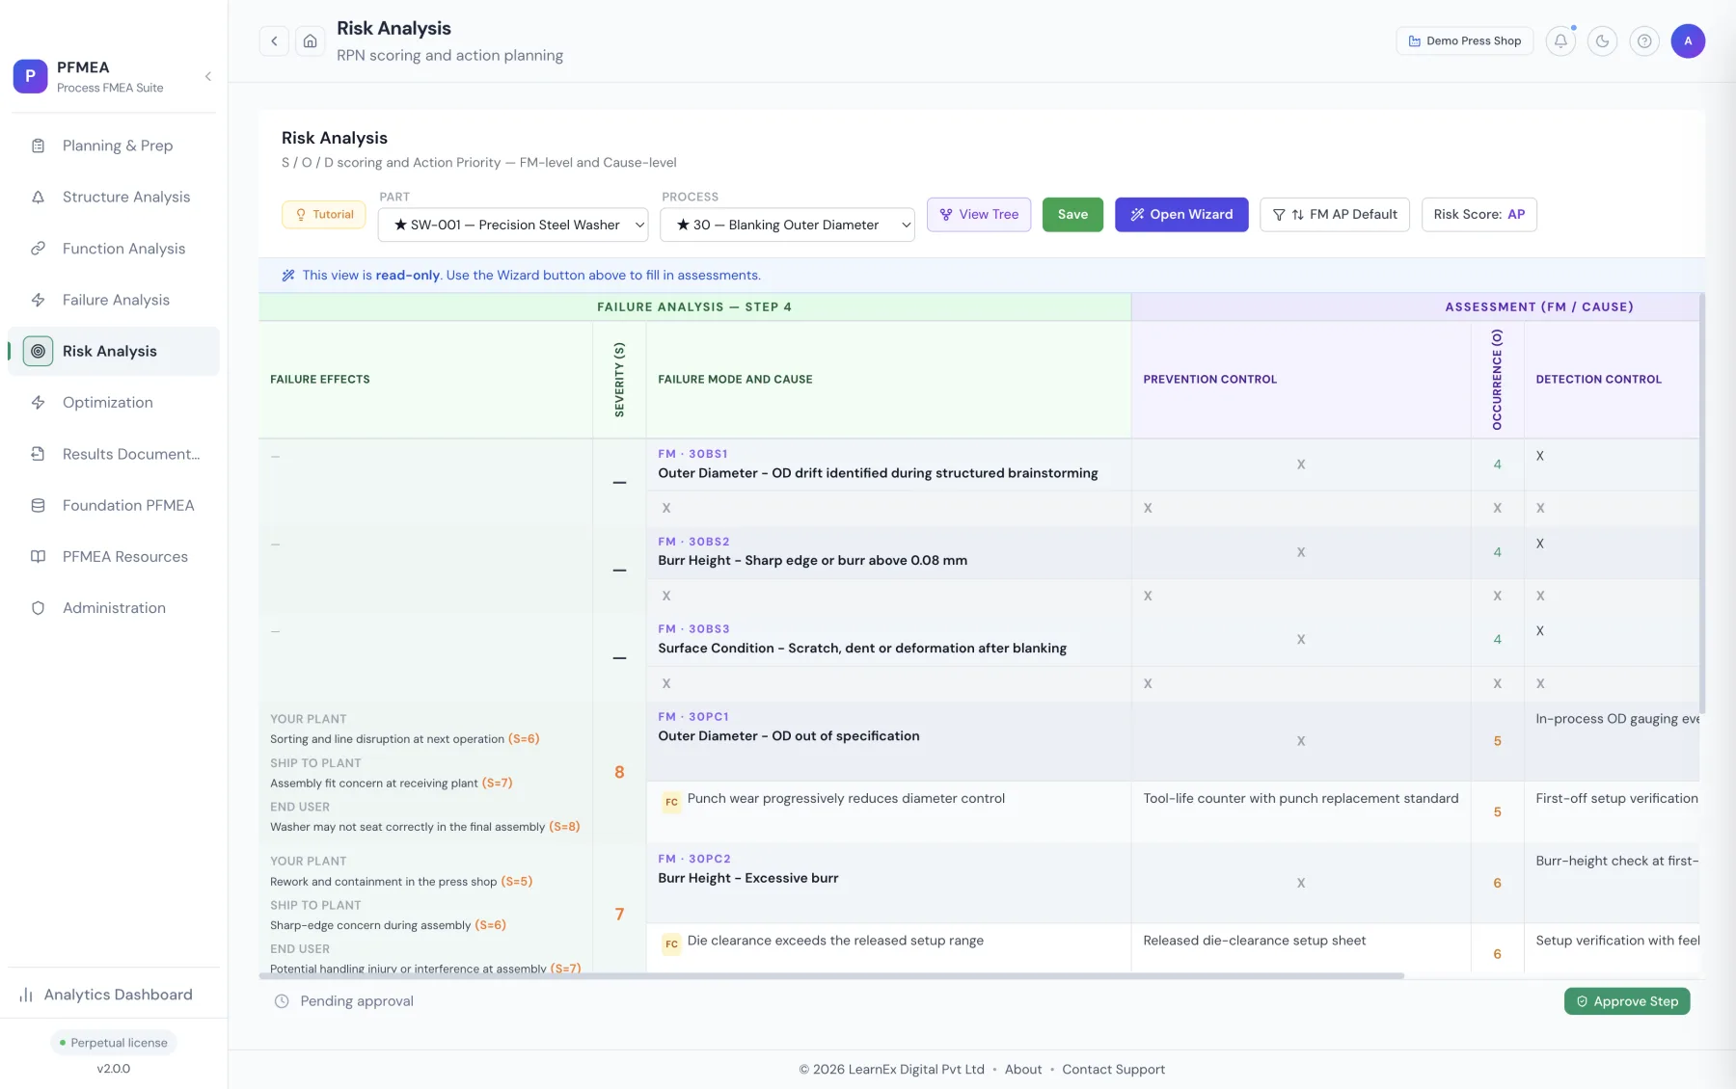Open the Optimization step
This screenshot has height=1089, width=1736.
click(114, 403)
